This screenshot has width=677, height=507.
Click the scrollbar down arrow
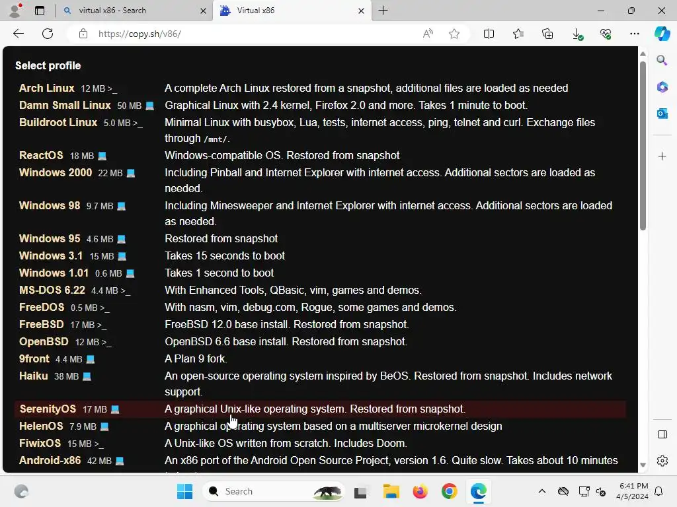[x=643, y=465]
